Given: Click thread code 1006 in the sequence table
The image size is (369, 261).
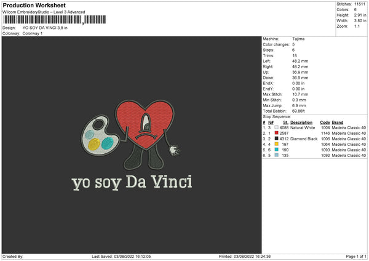Looking at the screenshot, I should (x=325, y=139).
